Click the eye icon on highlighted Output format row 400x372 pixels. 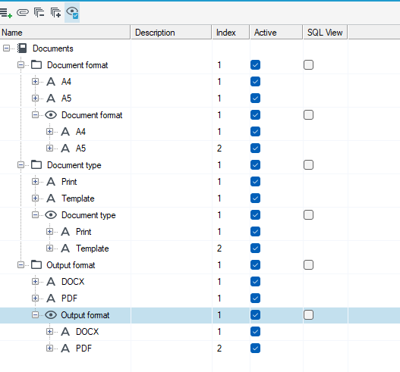pyautogui.click(x=51, y=315)
